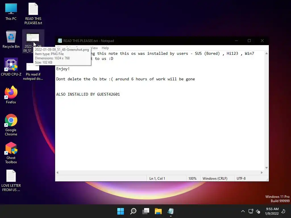Click 'Windows (CRLF)' status entry
The height and width of the screenshot is (218, 291).
click(x=215, y=179)
